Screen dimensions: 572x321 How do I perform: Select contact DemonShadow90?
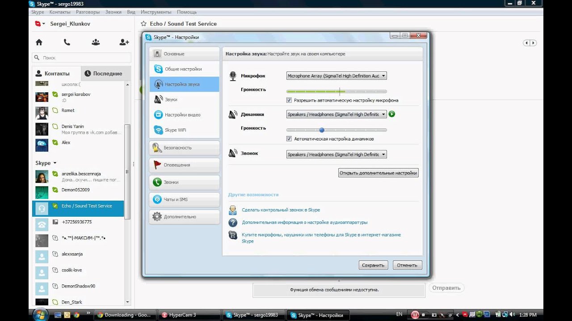[x=78, y=288]
